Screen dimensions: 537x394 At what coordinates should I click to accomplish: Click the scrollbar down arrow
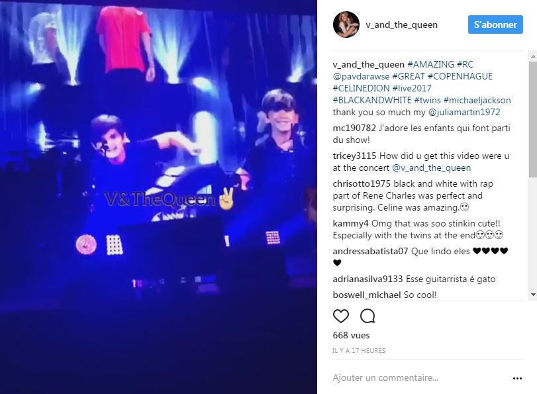pos(533,294)
